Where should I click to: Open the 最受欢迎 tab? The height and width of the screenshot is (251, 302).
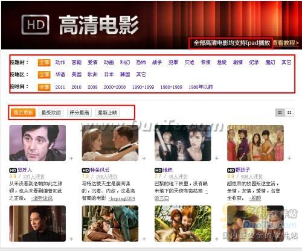click(x=51, y=113)
